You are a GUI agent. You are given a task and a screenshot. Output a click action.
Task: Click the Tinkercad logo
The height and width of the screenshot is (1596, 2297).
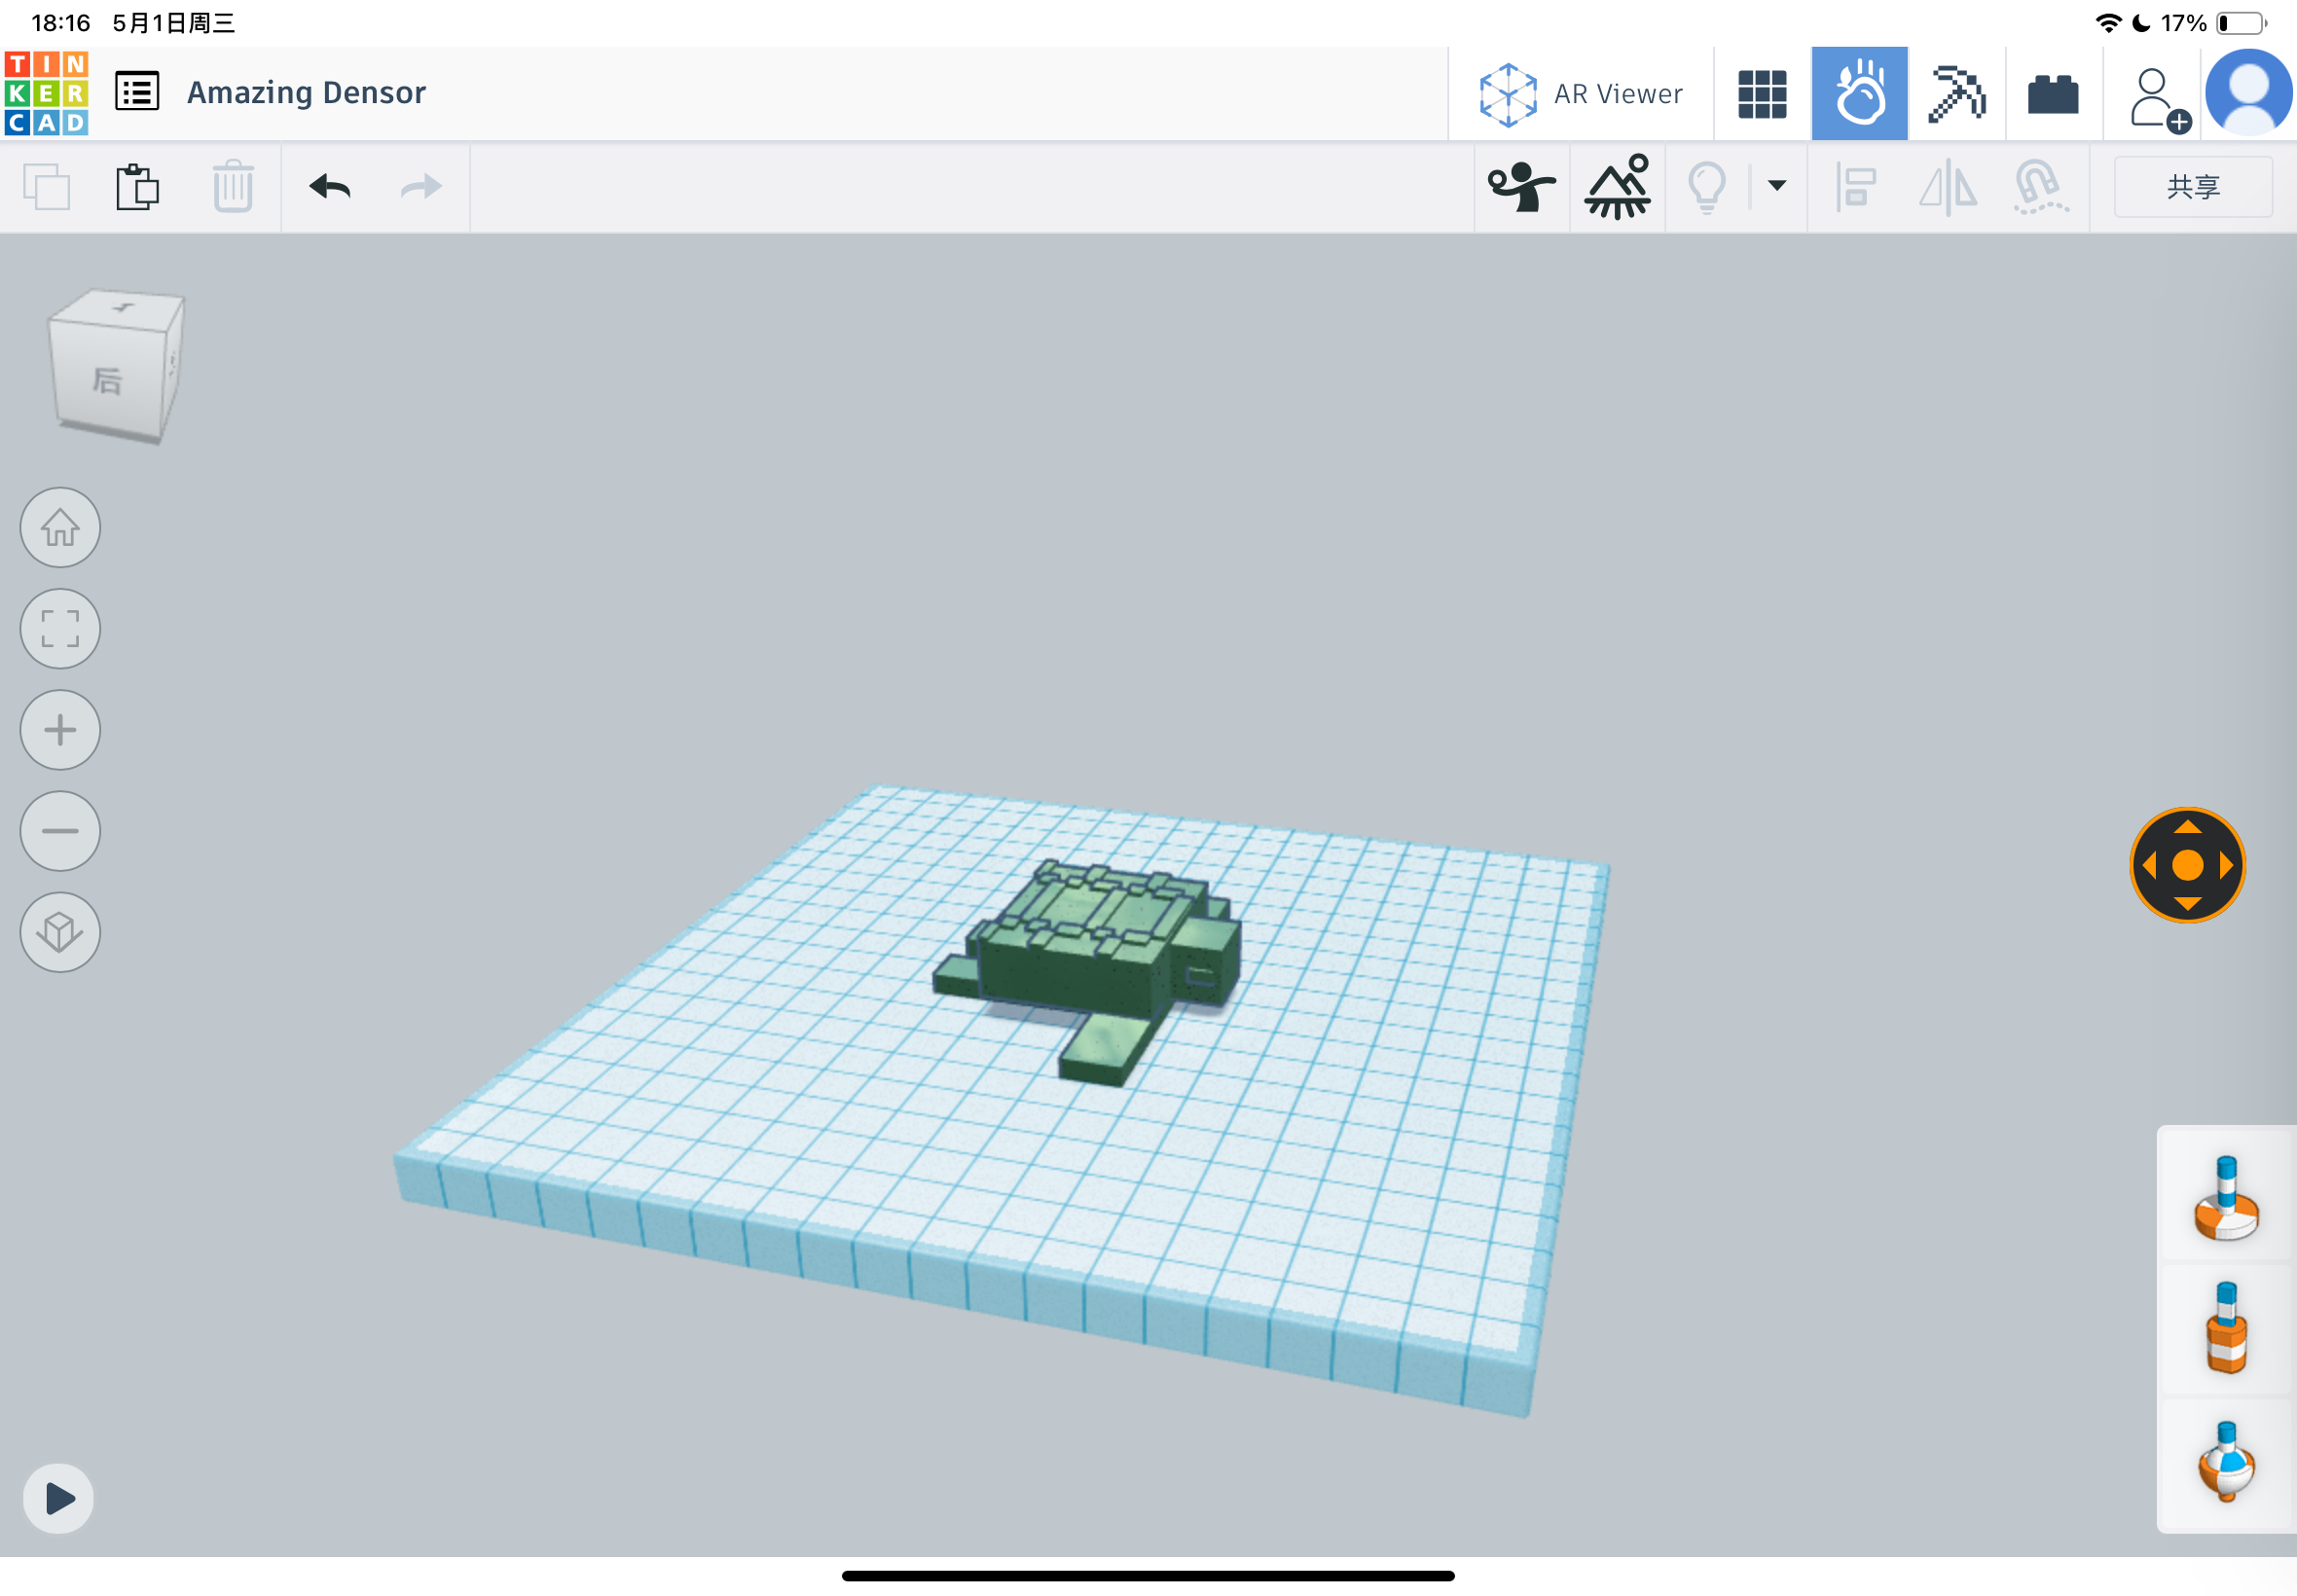point(45,92)
